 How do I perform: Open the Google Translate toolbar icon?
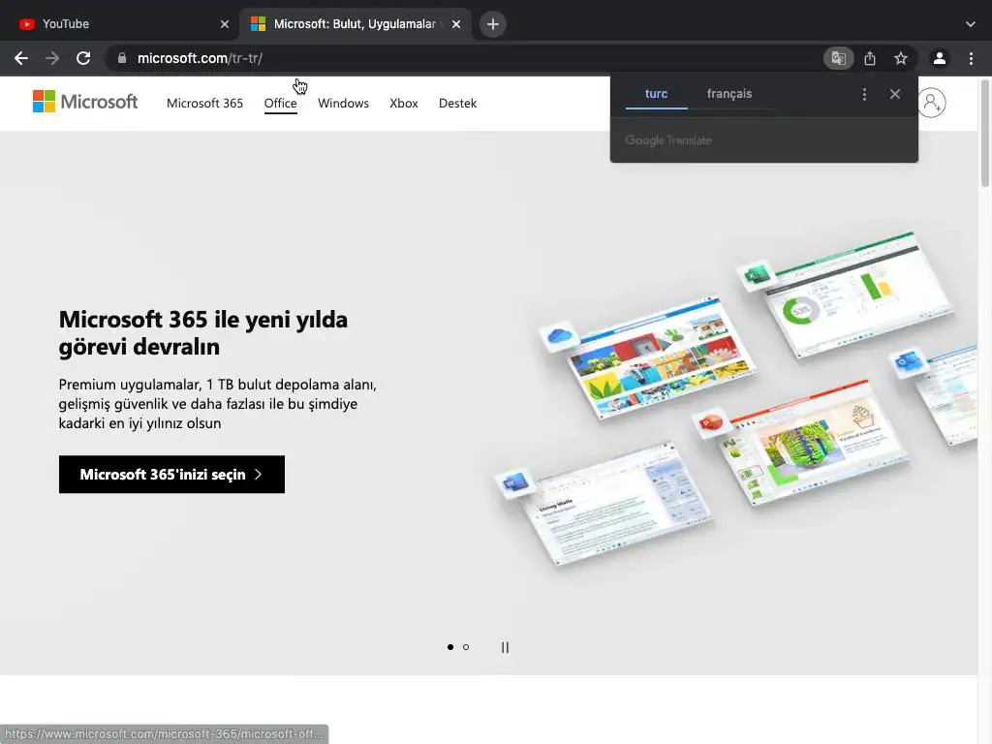839,58
